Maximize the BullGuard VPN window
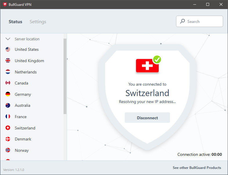Screen dimensions: 228x175 [x=208, y=4]
